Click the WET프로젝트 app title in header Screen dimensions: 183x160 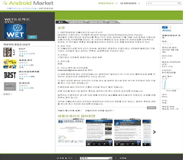[x=17, y=19]
